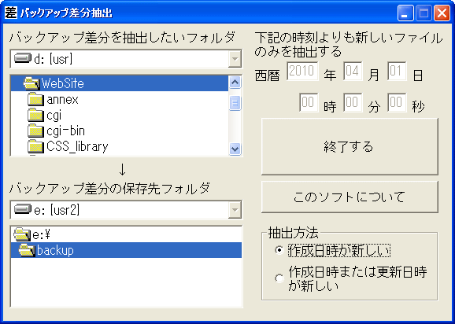Select the cgi folder icon
Viewport: 455px width, 324px height.
[x=35, y=115]
